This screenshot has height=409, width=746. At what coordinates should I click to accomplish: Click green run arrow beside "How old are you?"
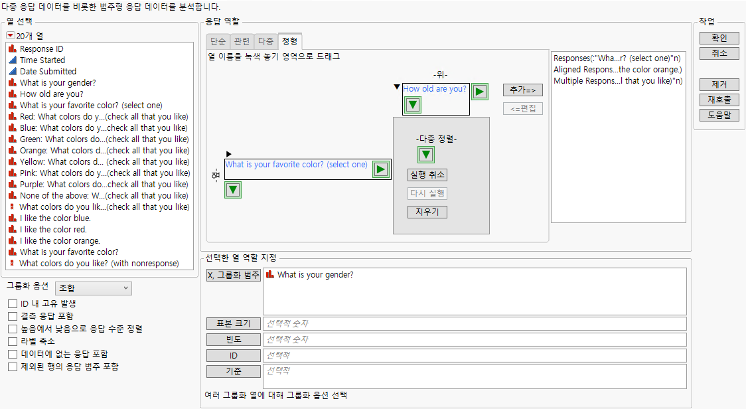[479, 91]
